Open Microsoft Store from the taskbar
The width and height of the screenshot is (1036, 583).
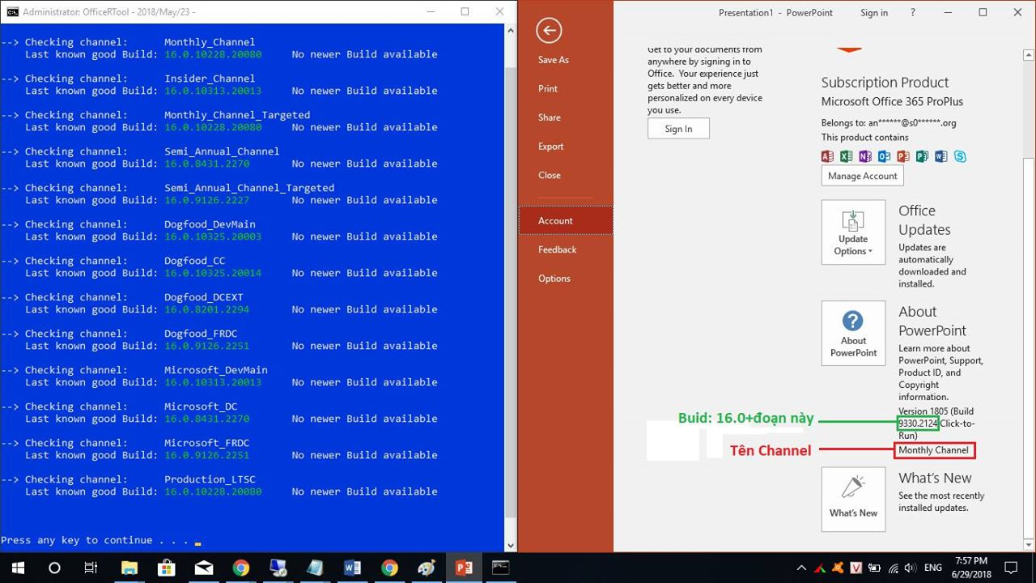pyautogui.click(x=167, y=568)
